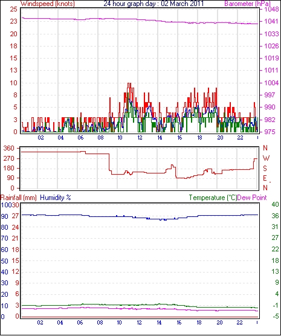Click the 36 temperature scale value
The width and height of the screenshot is (281, 336).
pos(275,216)
